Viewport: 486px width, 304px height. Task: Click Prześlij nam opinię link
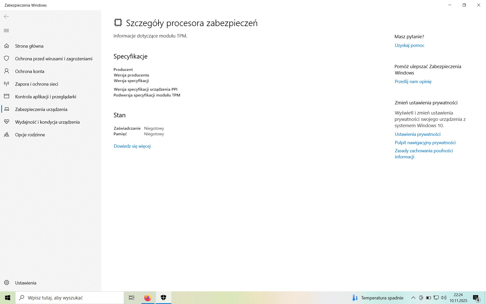(x=413, y=82)
